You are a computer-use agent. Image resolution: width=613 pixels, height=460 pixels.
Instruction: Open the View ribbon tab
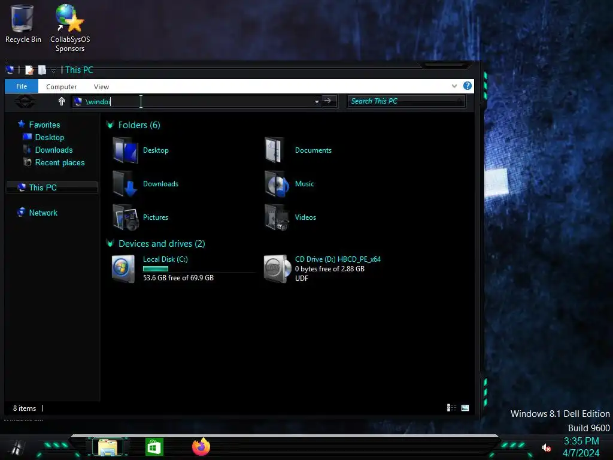(101, 87)
